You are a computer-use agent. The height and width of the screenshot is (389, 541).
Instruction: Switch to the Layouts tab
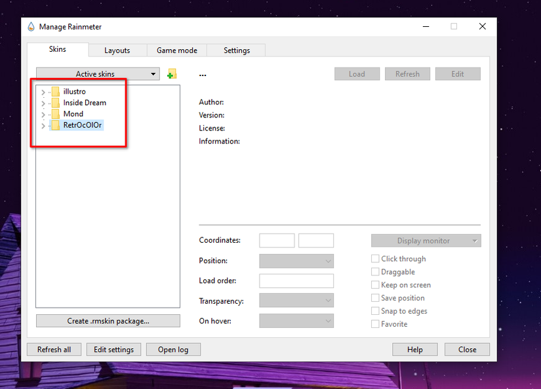[x=117, y=51]
